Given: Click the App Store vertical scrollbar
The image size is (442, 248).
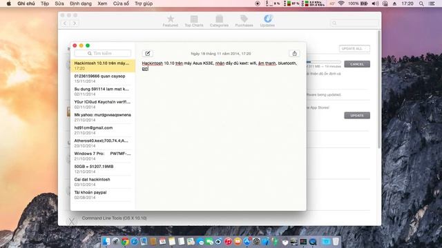Looking at the screenshot, I should 379,90.
